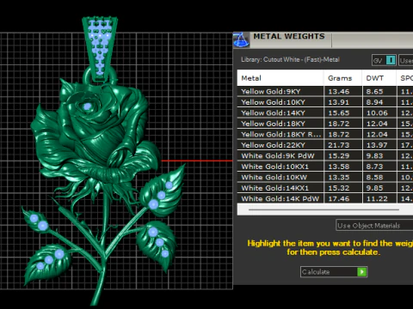413x309 pixels.
Task: Select the Yellow Gold:18KY row
Action: pyautogui.click(x=325, y=124)
